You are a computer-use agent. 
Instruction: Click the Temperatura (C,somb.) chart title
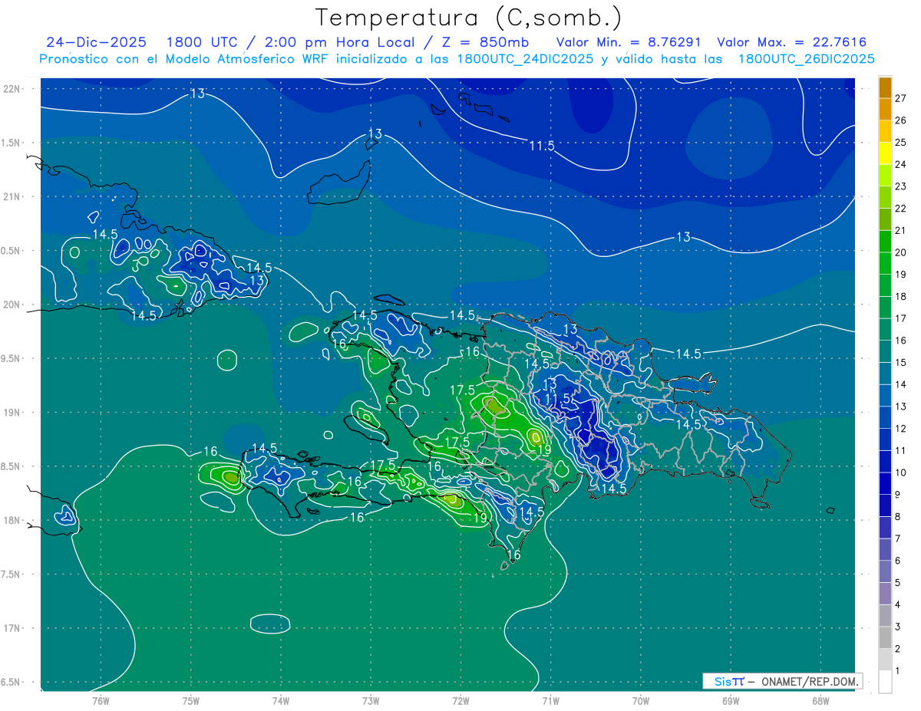tap(468, 17)
